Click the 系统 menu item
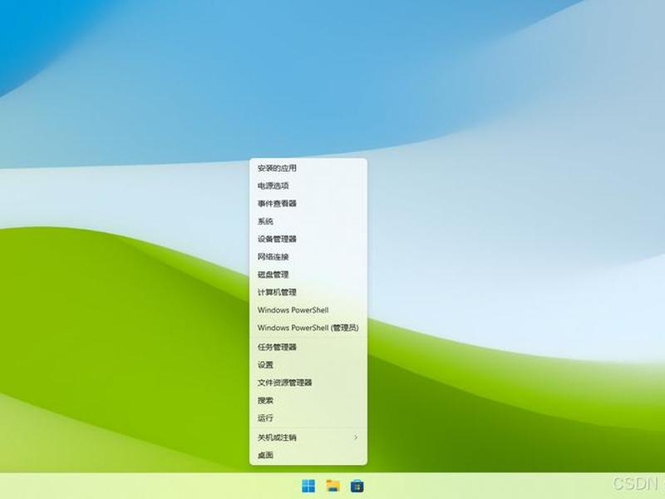Viewport: 665px width, 499px height. [308, 221]
